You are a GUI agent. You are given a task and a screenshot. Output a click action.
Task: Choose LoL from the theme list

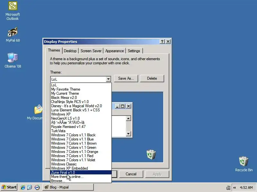(81, 85)
